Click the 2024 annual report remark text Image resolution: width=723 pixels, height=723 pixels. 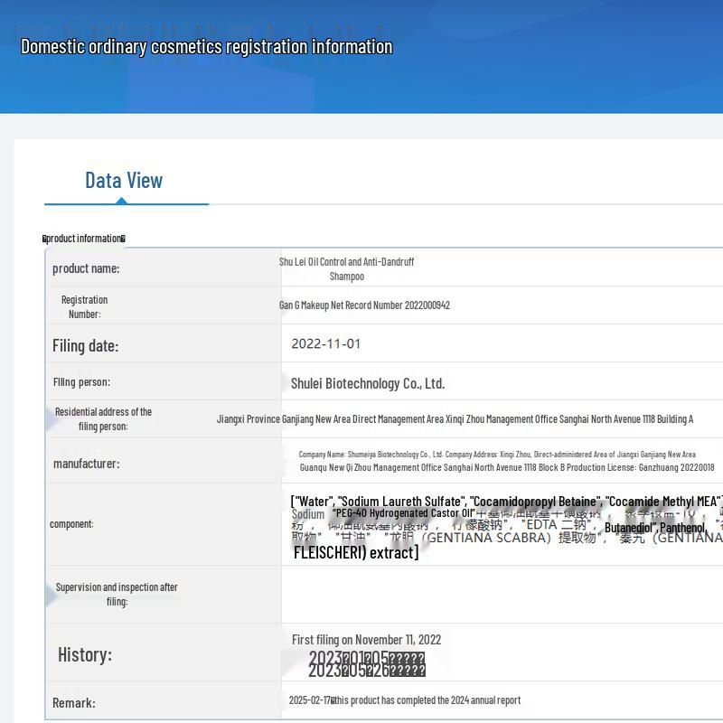coord(405,700)
